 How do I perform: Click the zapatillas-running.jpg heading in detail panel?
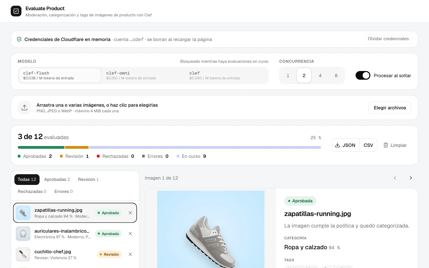[x=317, y=214]
